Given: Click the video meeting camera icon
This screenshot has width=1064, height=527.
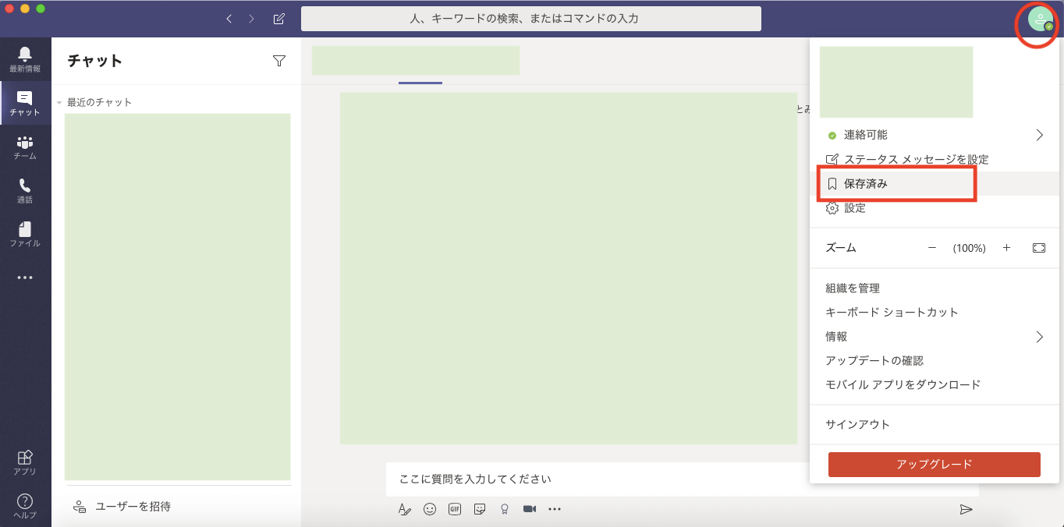Looking at the screenshot, I should (530, 509).
